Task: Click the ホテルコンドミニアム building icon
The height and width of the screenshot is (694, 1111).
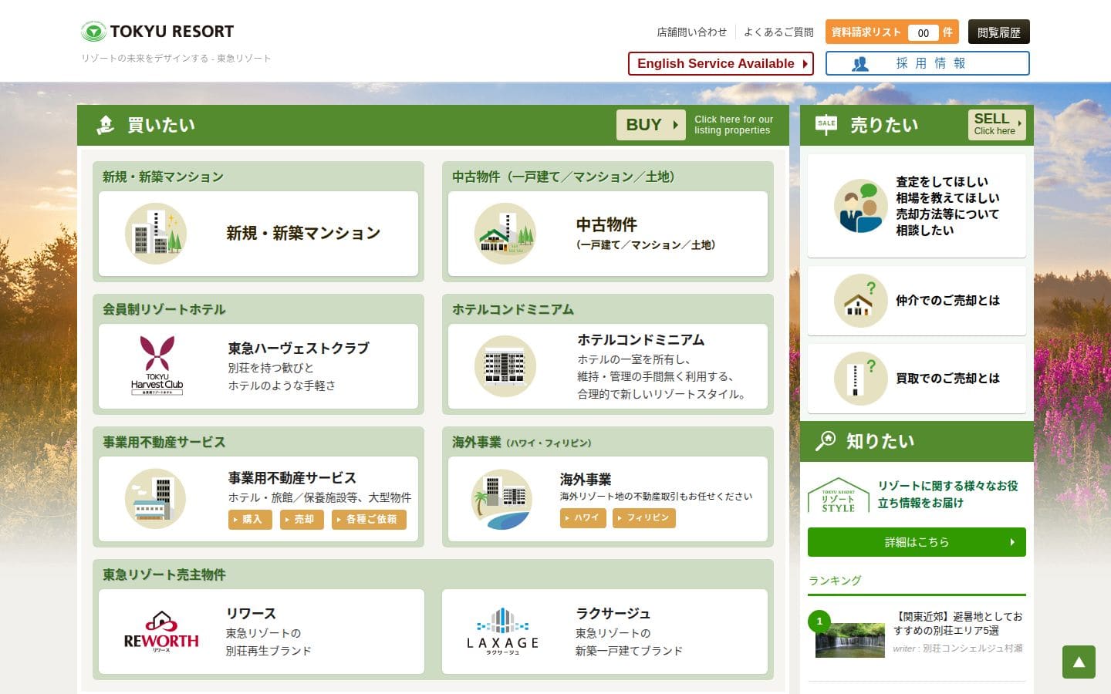Action: click(505, 366)
